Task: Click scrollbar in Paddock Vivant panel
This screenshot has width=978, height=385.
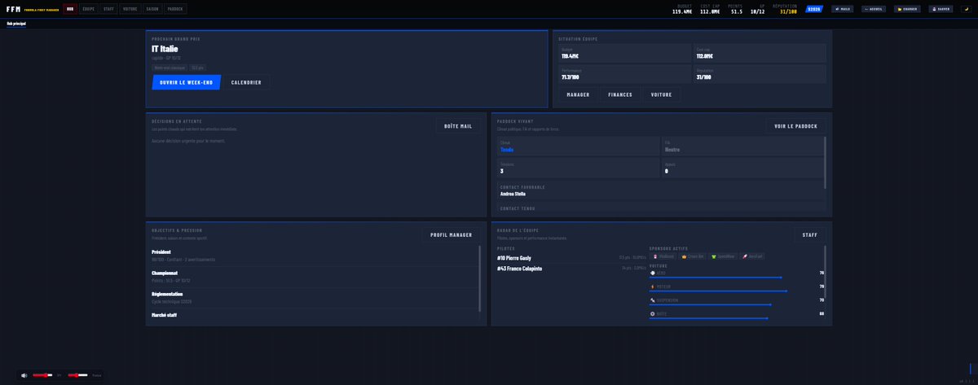Action: pos(825,163)
